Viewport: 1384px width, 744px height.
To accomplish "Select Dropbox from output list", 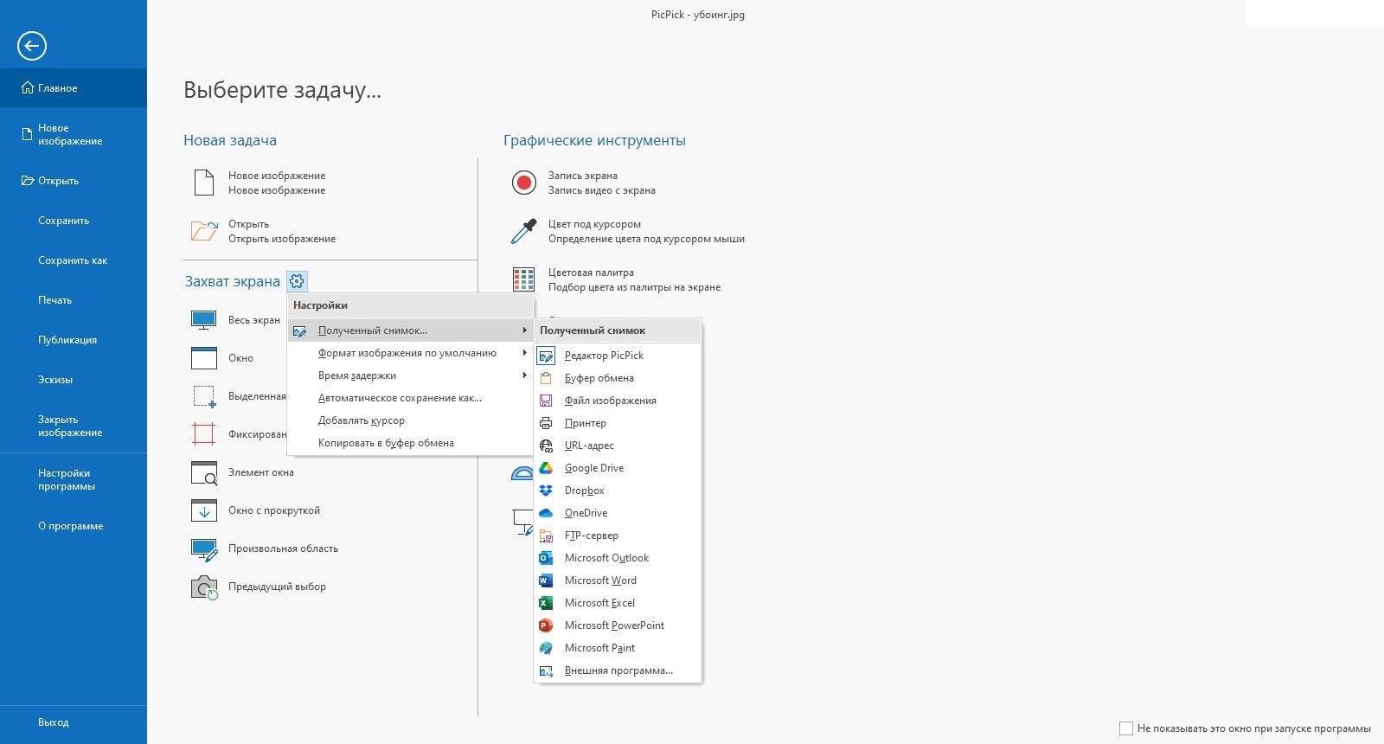I will coord(584,491).
